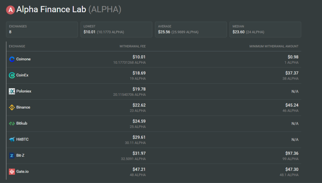Select the 48 ALPHA fee under Gate.io
The image size is (322, 183).
coord(137,175)
